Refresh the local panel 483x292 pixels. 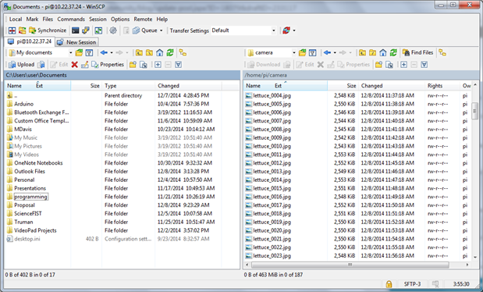click(170, 53)
